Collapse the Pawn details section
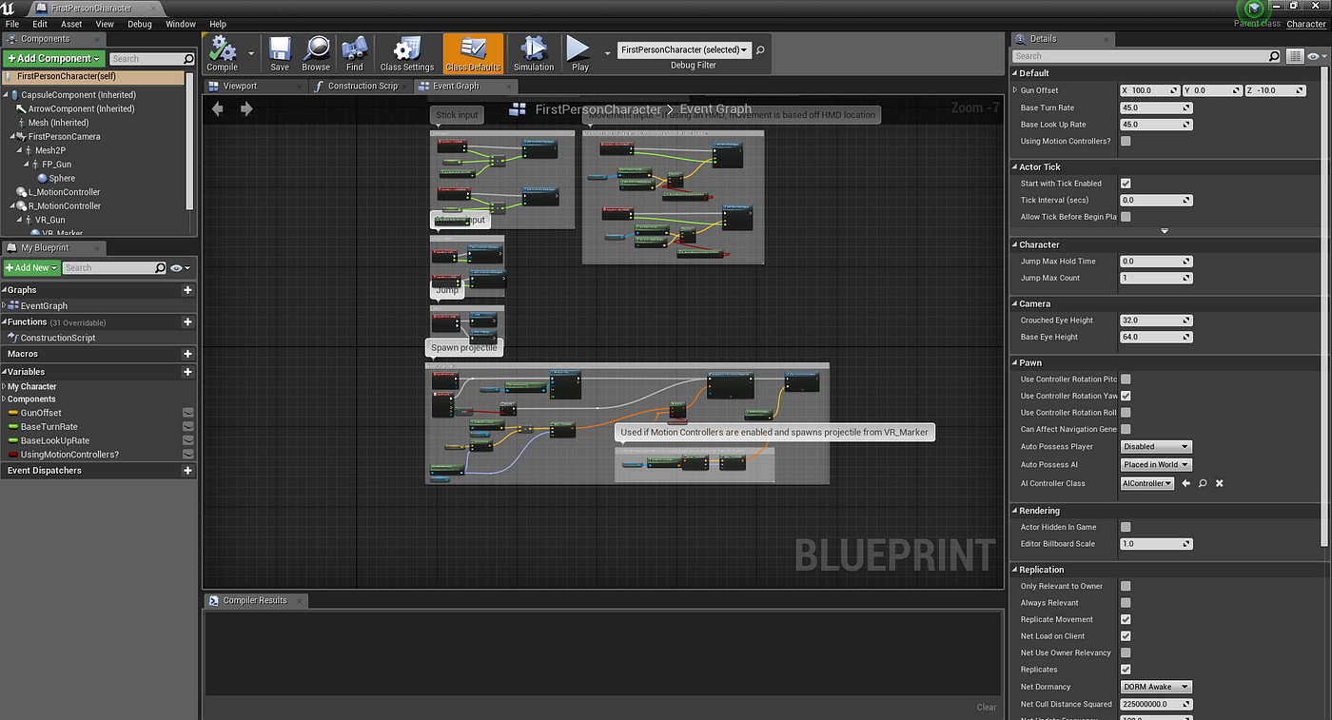 (x=1014, y=362)
